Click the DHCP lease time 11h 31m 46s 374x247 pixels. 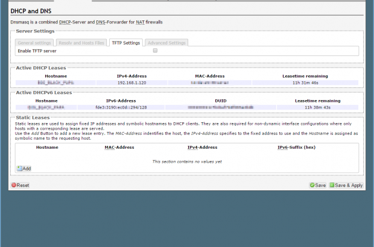[x=305, y=82]
